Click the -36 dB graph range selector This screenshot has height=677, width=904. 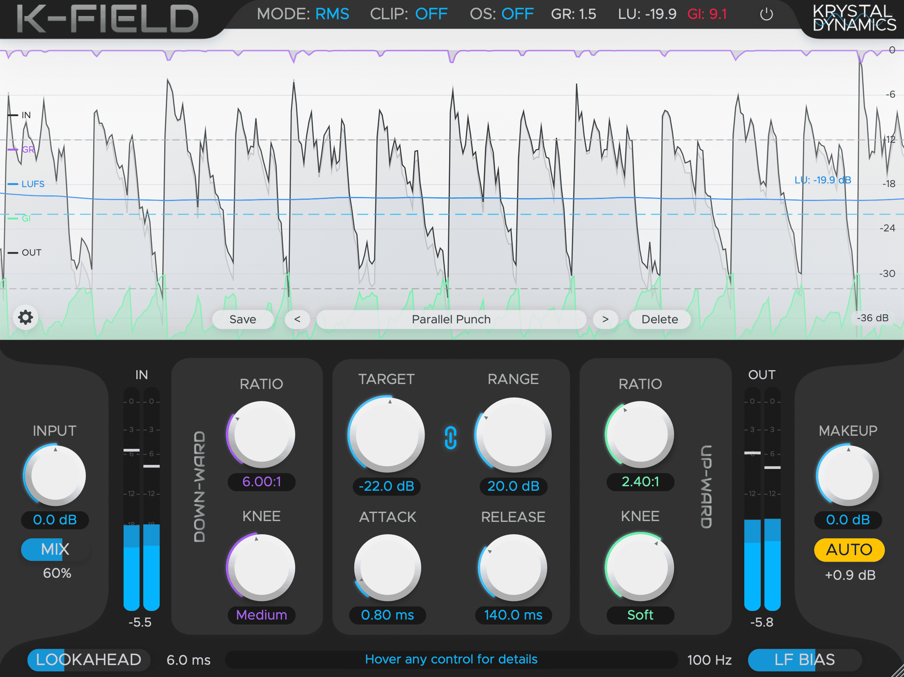pyautogui.click(x=872, y=318)
